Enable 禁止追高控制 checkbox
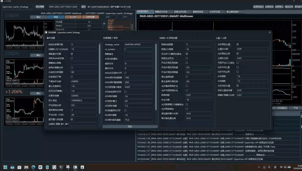The height and width of the screenshot is (171, 302). tap(187, 77)
